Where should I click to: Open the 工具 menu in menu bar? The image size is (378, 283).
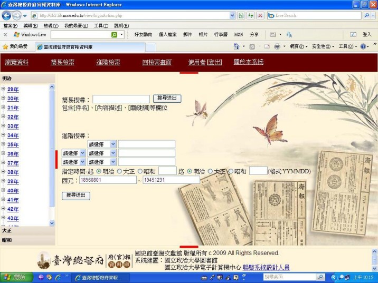101,26
